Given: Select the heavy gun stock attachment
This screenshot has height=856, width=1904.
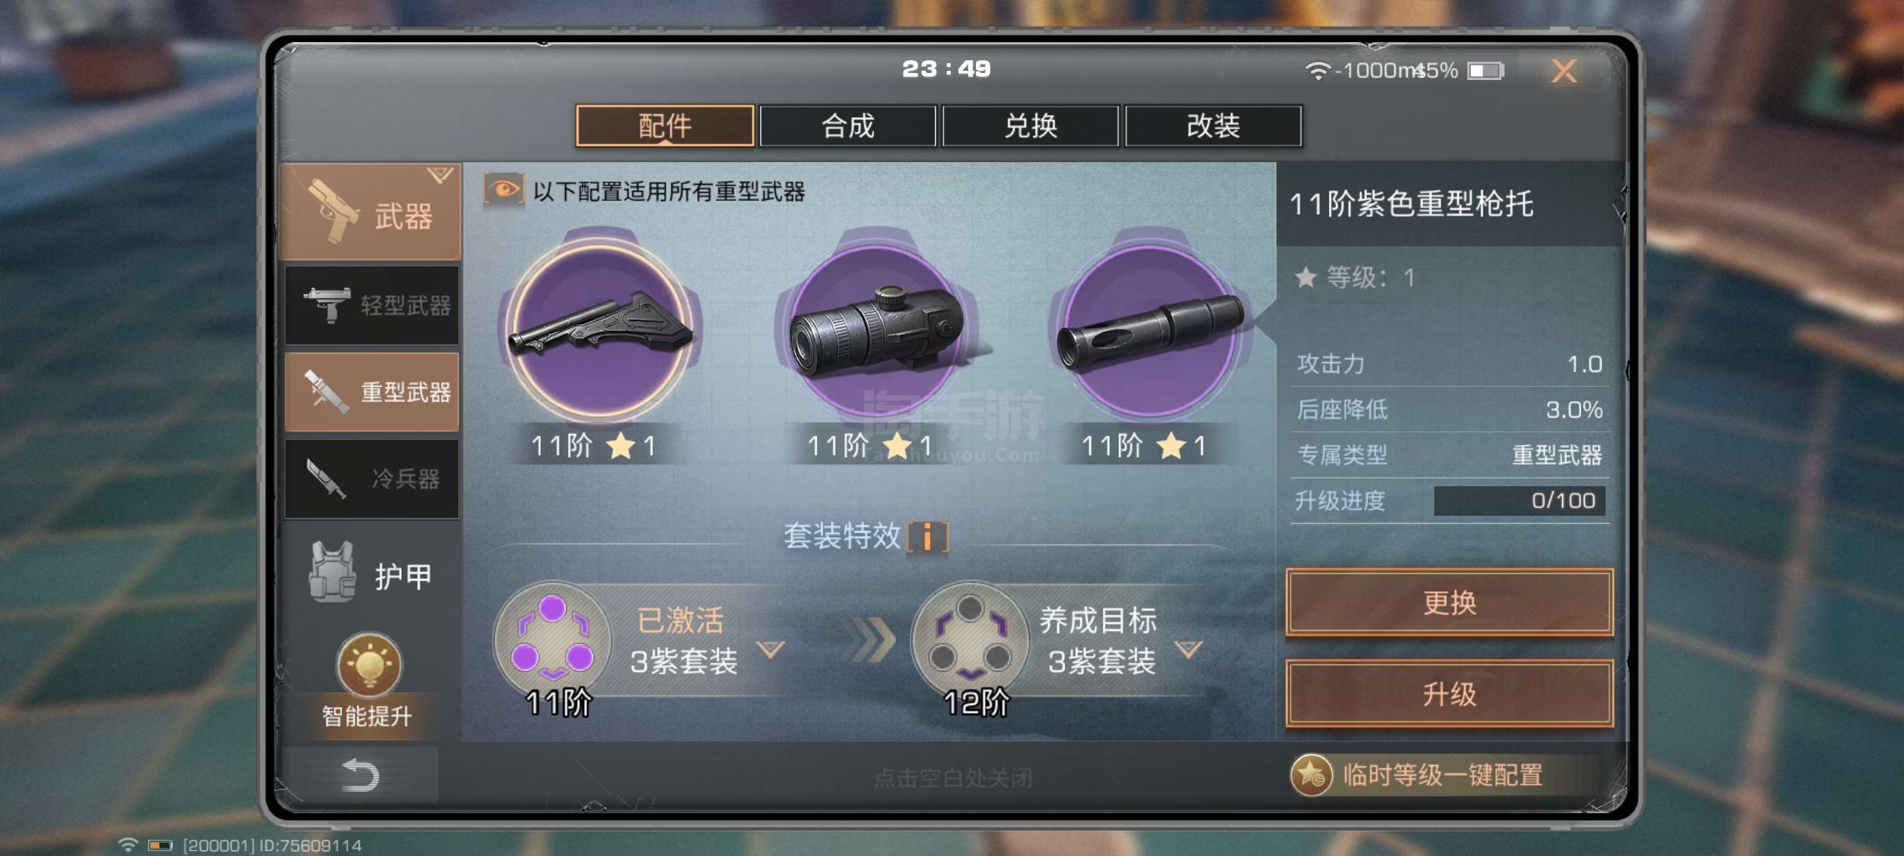Looking at the screenshot, I should 600,329.
